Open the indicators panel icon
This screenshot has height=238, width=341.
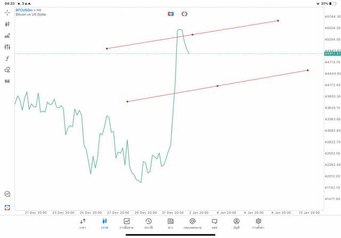(7, 36)
